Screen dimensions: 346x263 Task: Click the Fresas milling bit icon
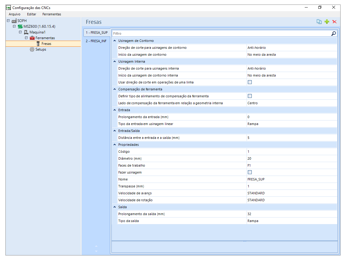point(38,44)
